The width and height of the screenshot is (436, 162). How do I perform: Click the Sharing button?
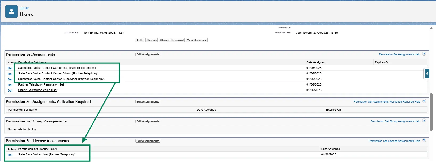coord(151,40)
